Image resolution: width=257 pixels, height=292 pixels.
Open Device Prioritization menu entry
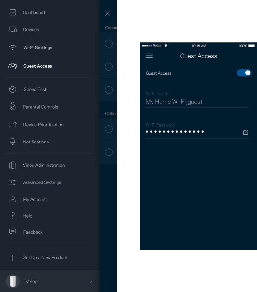43,125
